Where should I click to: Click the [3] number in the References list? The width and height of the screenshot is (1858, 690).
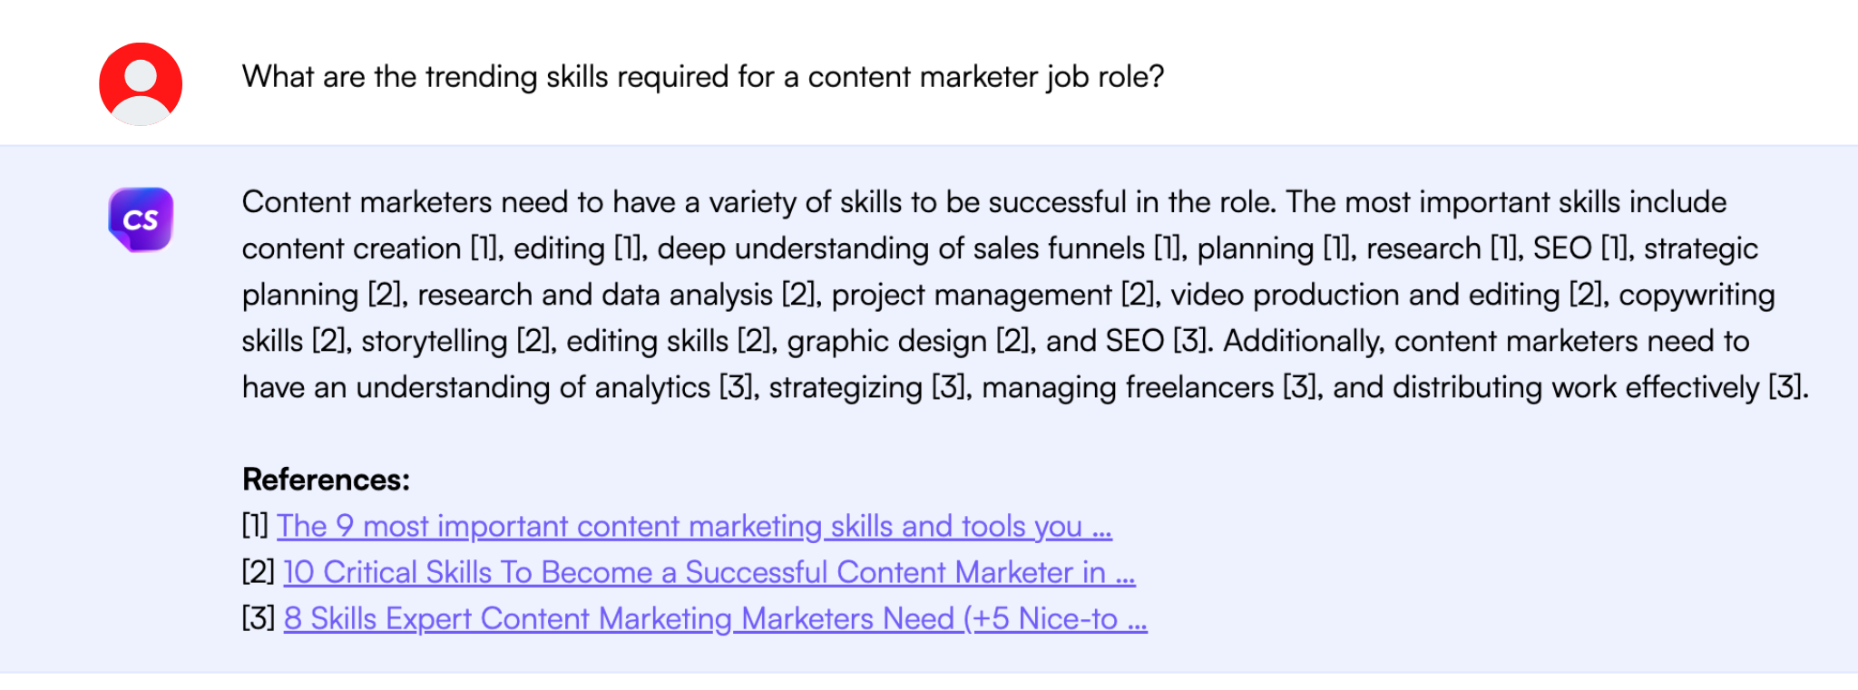258,619
